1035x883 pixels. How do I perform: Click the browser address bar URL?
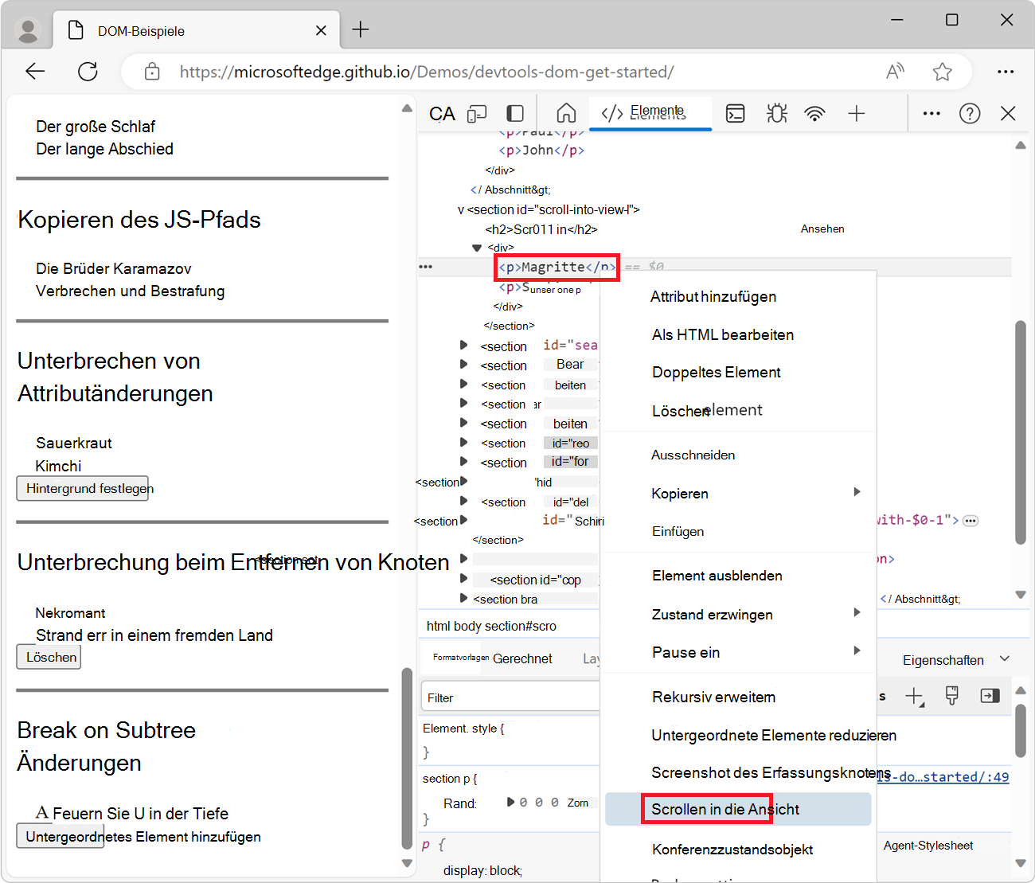tap(427, 72)
